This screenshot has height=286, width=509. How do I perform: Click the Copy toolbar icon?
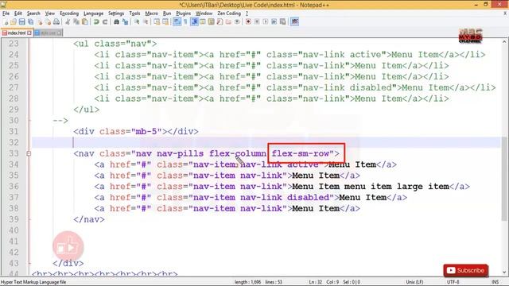(76, 21)
